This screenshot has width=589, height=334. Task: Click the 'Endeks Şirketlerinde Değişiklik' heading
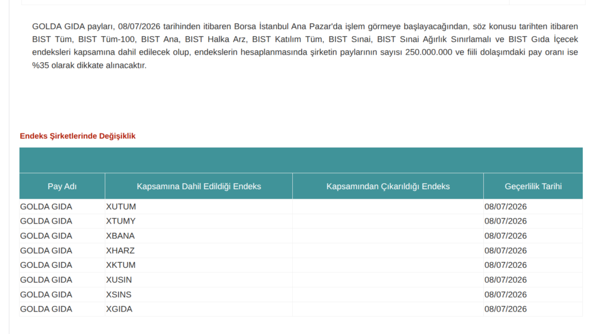[78, 136]
